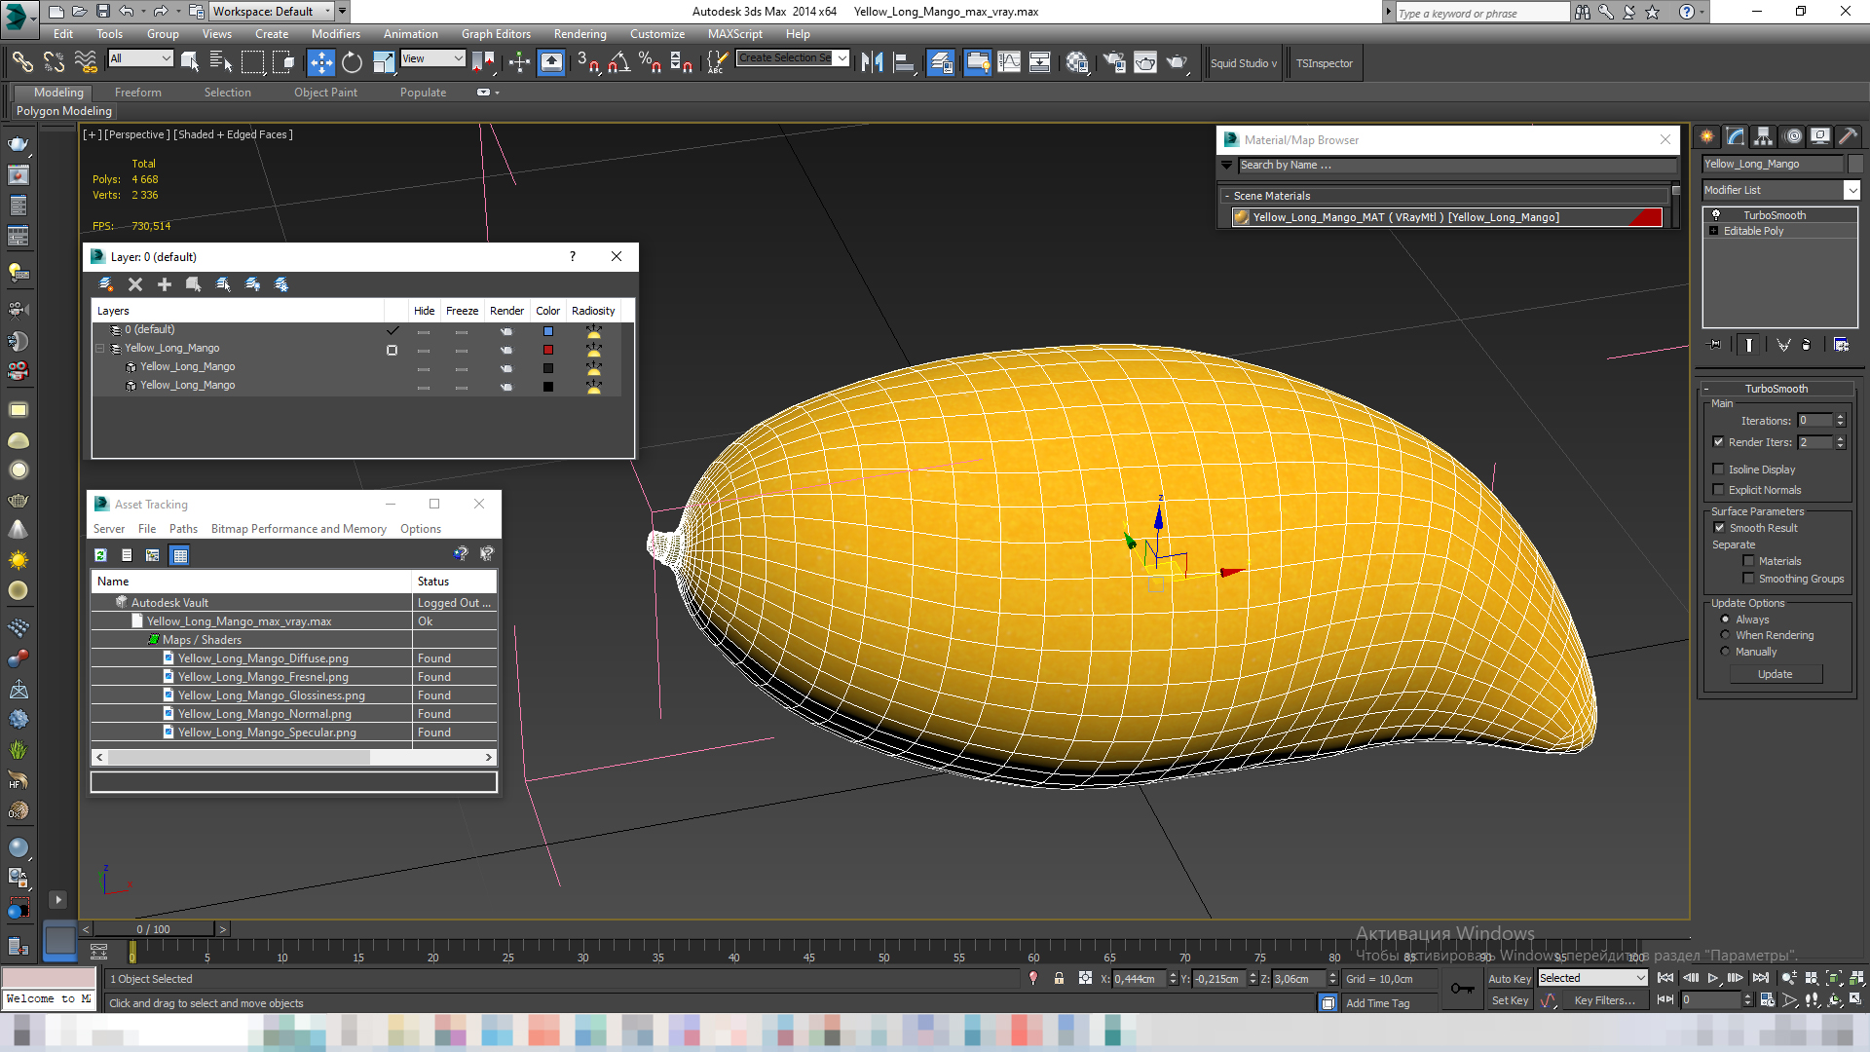Image resolution: width=1870 pixels, height=1052 pixels.
Task: Play the animation
Action: pyautogui.click(x=1713, y=978)
